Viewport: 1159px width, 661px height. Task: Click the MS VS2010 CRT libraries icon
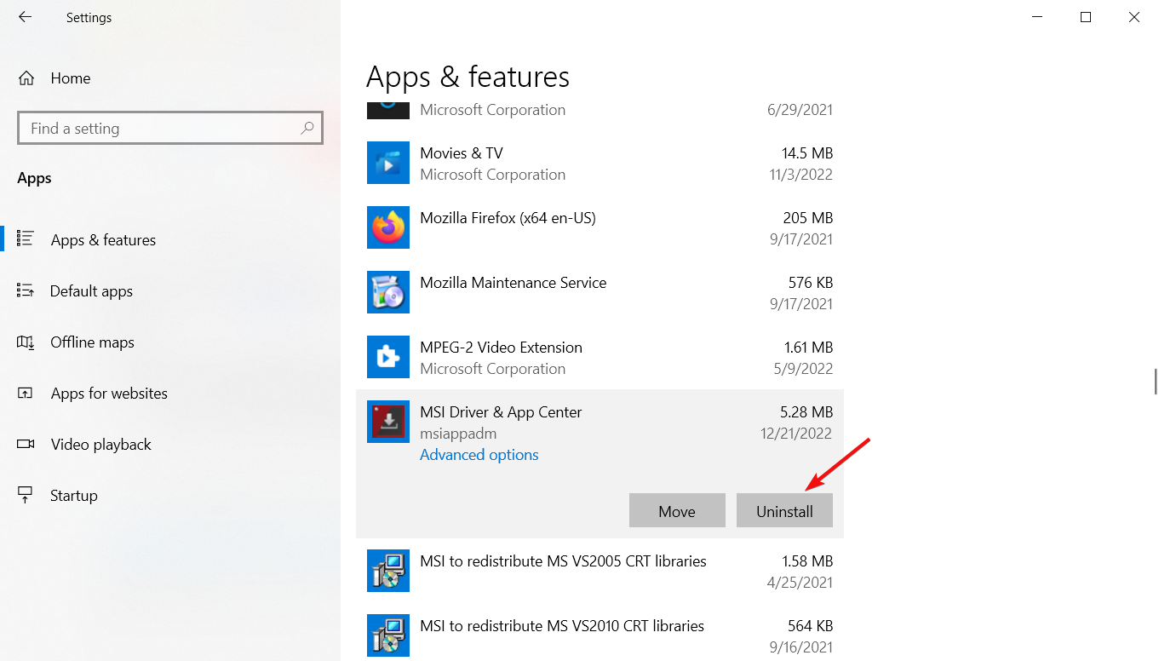(x=388, y=635)
